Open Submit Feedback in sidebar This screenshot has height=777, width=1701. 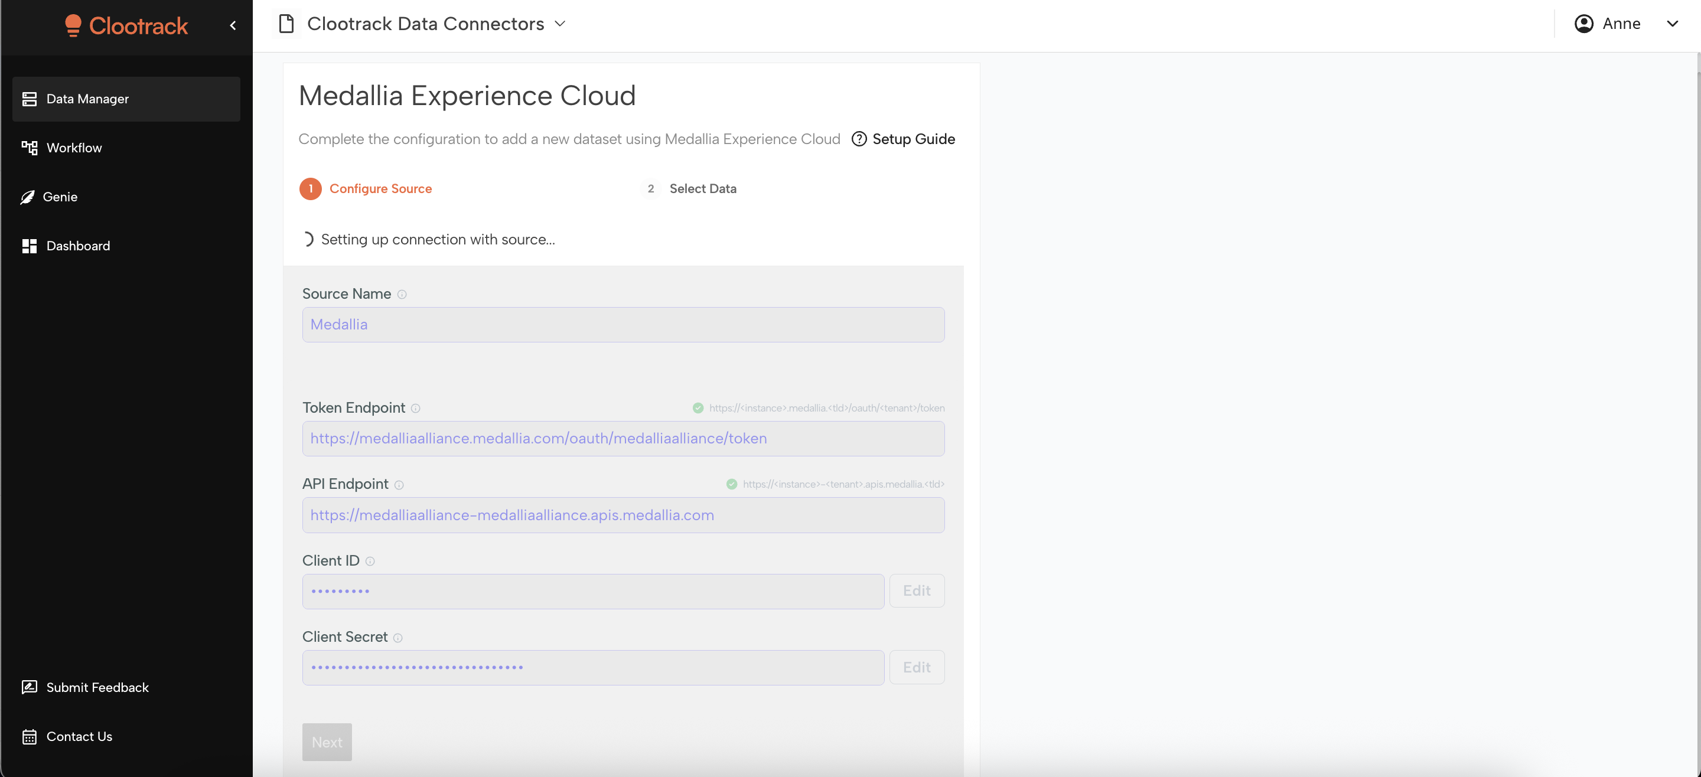(x=126, y=687)
